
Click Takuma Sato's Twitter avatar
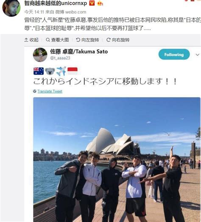pos(40,55)
